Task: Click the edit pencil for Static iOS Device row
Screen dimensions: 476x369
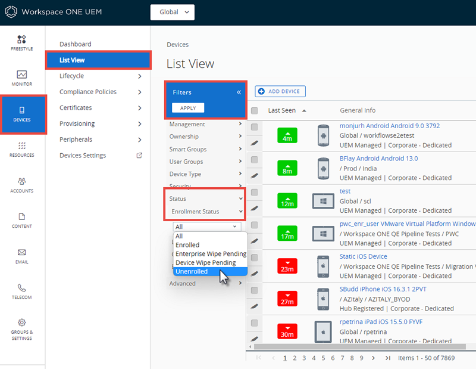Action: (255, 274)
